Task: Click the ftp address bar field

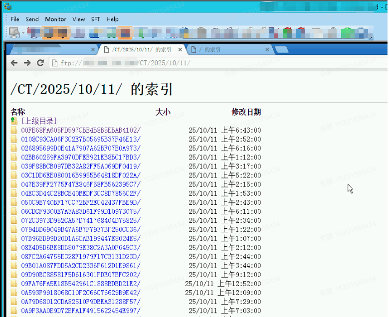Action: pos(218,63)
